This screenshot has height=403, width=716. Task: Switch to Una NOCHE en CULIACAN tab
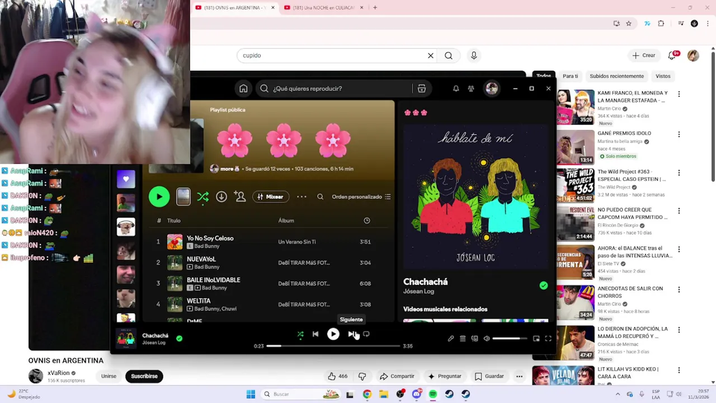(323, 8)
